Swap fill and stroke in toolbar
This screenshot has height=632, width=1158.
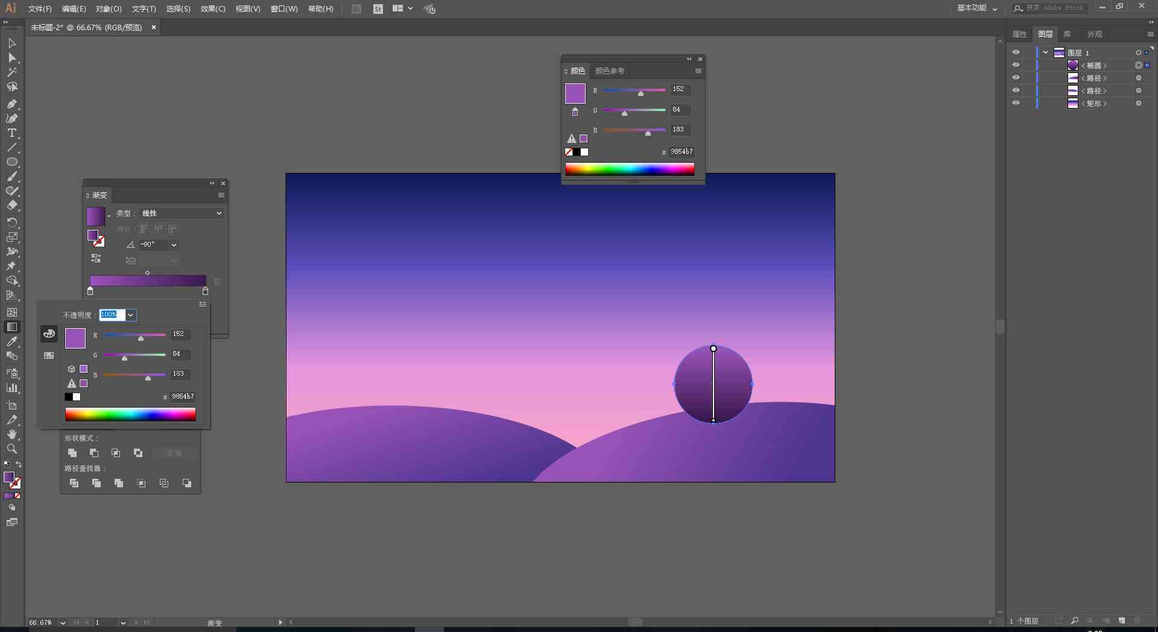pyautogui.click(x=19, y=464)
